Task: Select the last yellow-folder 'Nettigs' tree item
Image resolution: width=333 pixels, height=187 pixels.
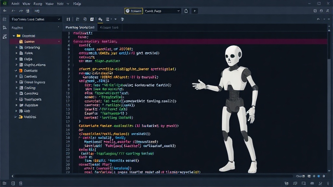Action: click(30, 117)
